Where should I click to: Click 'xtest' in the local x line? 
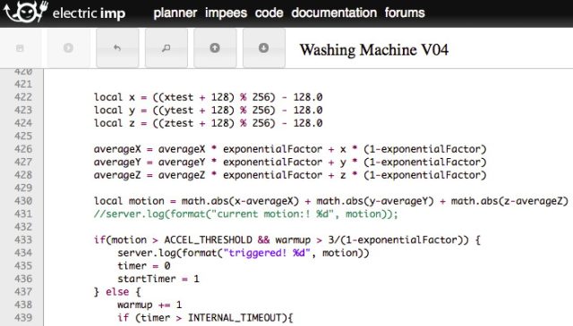[x=178, y=97]
